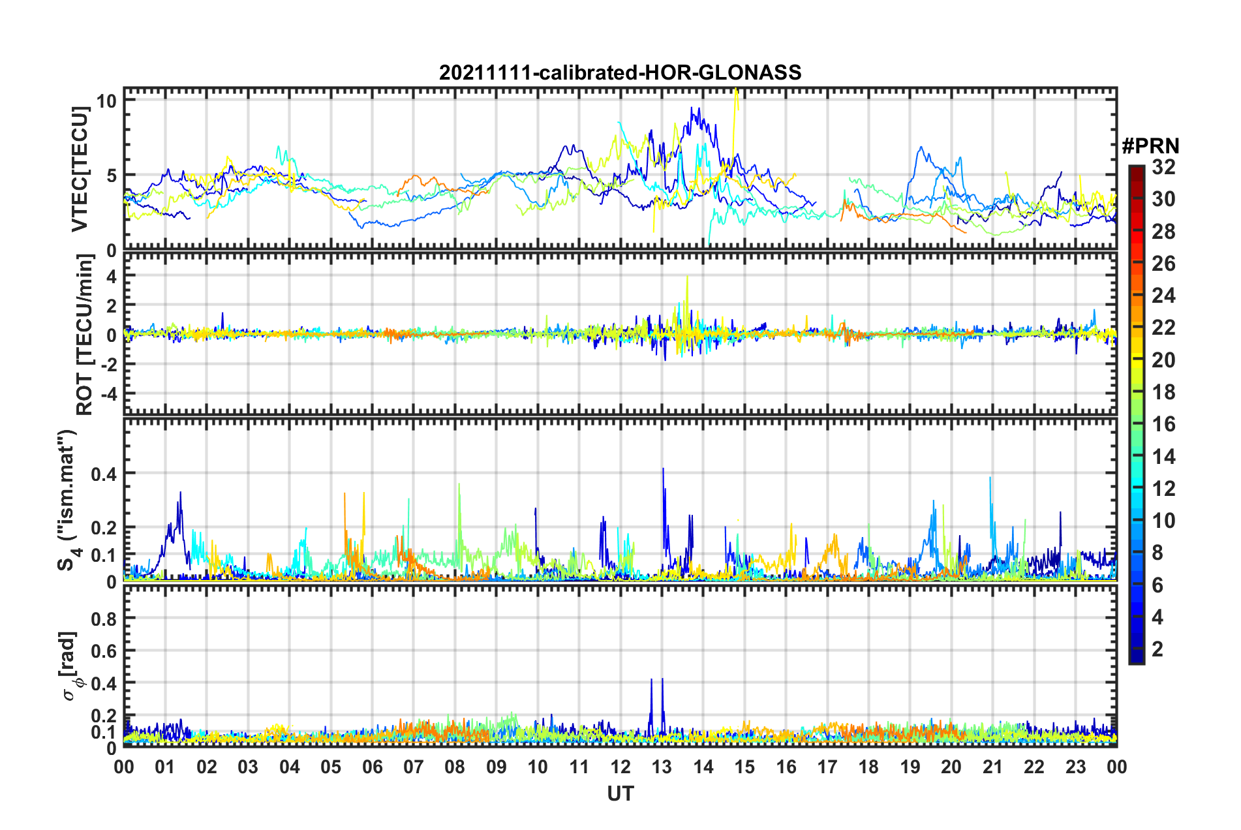
Task: Click the colorbar tick label 32
Action: point(1163,167)
